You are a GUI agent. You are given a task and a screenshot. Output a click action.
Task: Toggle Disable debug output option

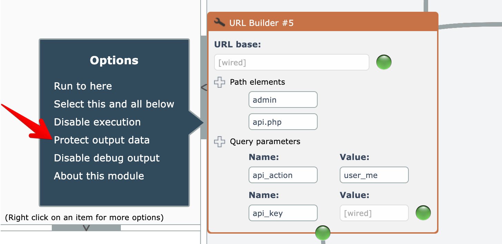coord(107,158)
